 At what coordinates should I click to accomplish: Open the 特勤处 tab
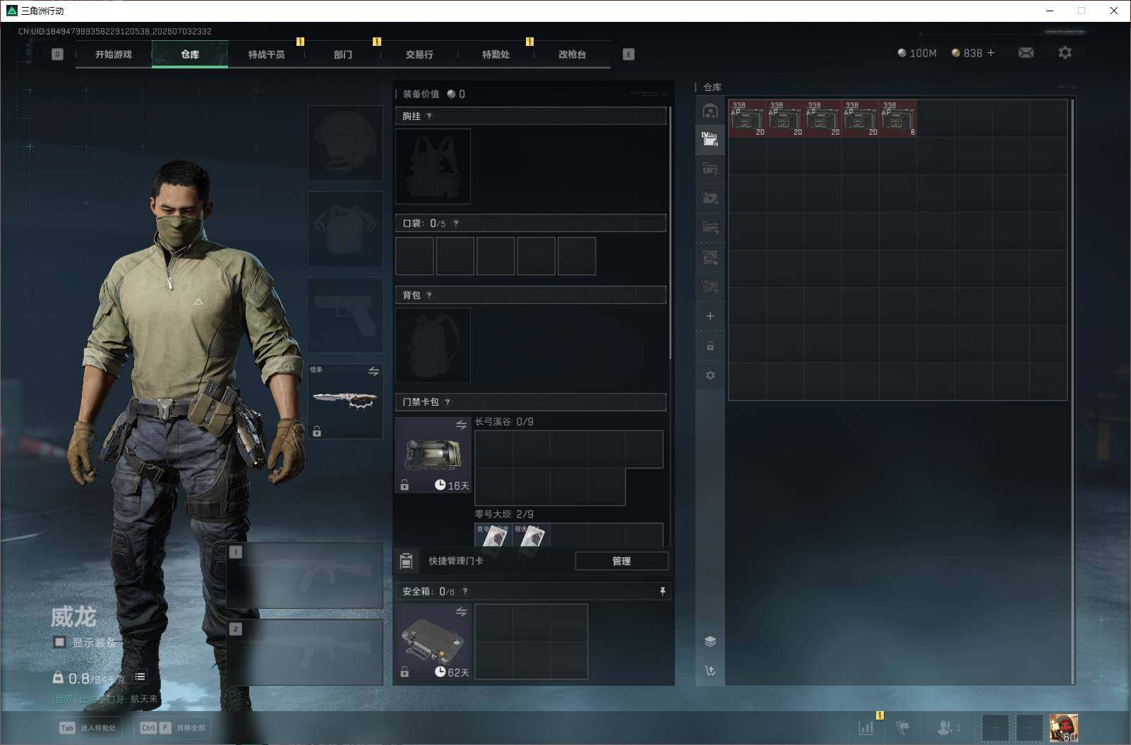point(496,54)
